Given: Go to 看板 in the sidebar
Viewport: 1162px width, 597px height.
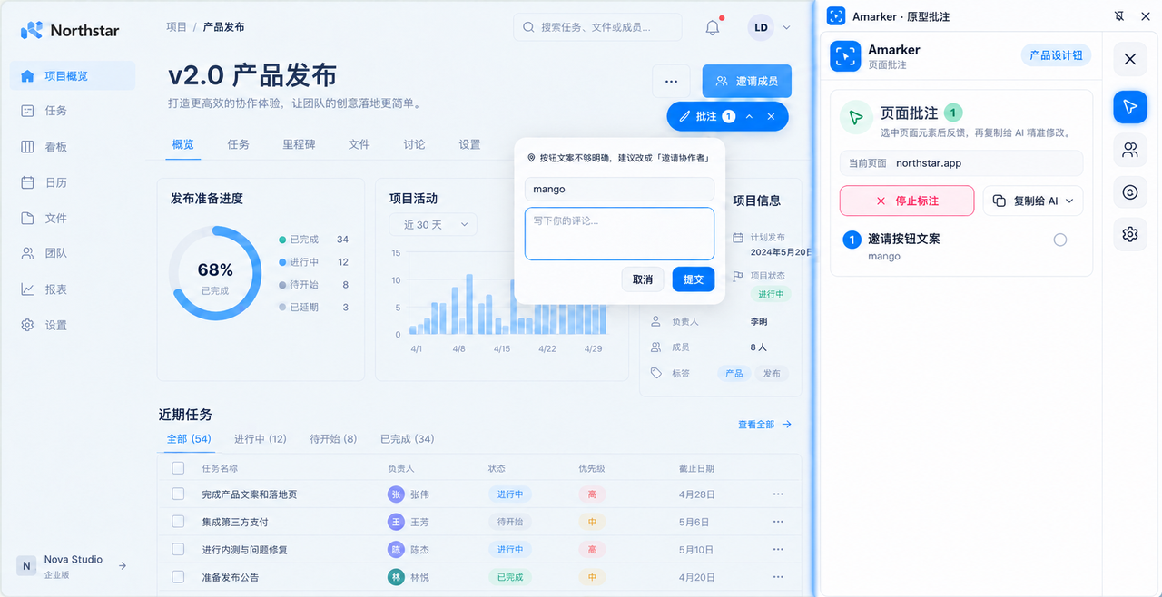Looking at the screenshot, I should [x=73, y=146].
